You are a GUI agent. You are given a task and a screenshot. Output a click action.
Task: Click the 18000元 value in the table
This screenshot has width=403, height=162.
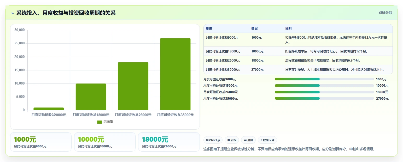pyautogui.click(x=257, y=61)
